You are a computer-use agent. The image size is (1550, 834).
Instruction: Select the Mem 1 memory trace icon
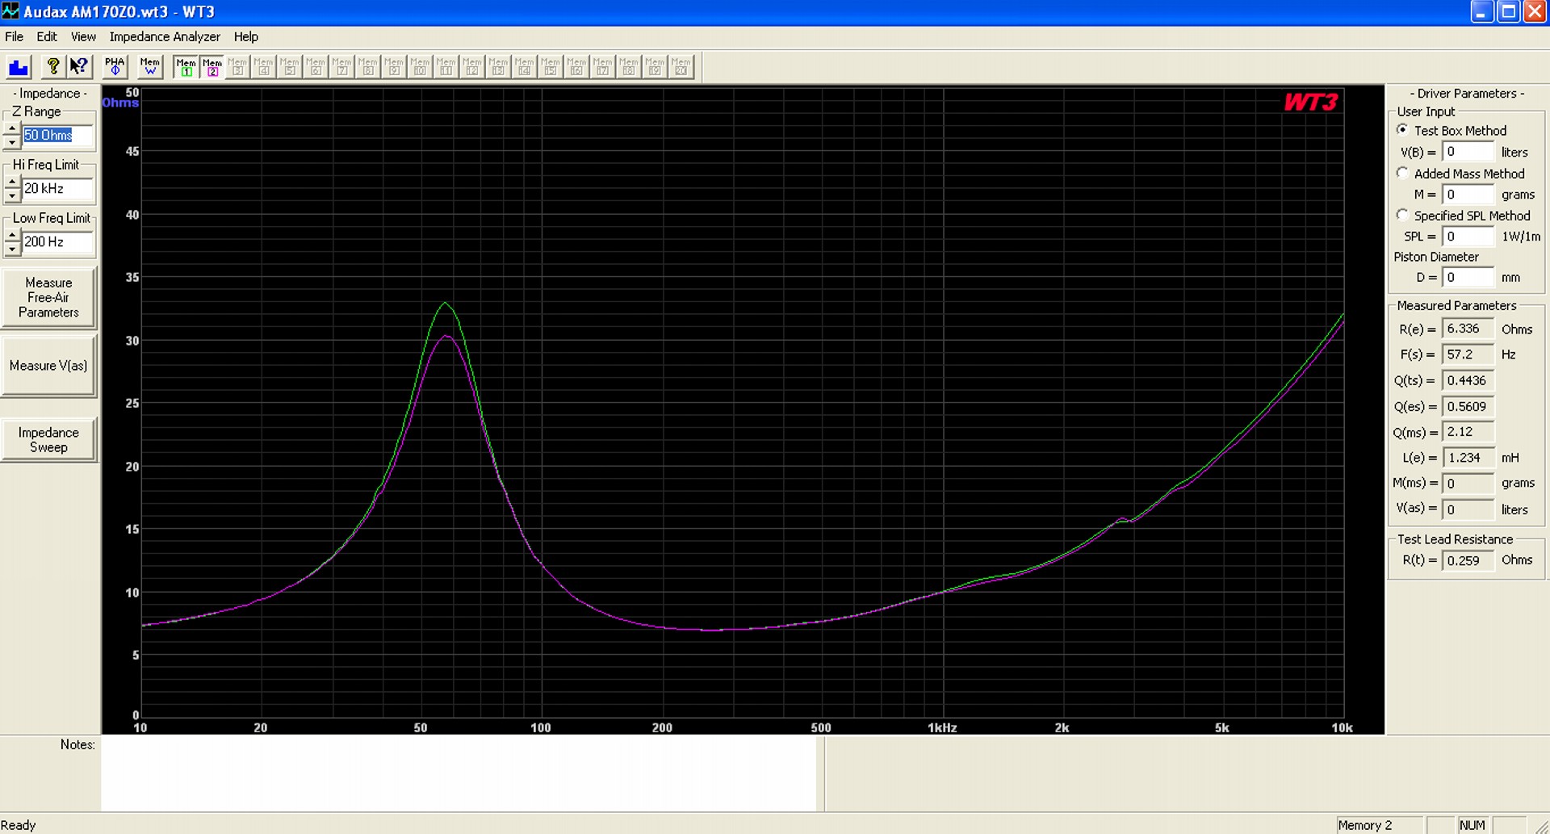point(186,67)
